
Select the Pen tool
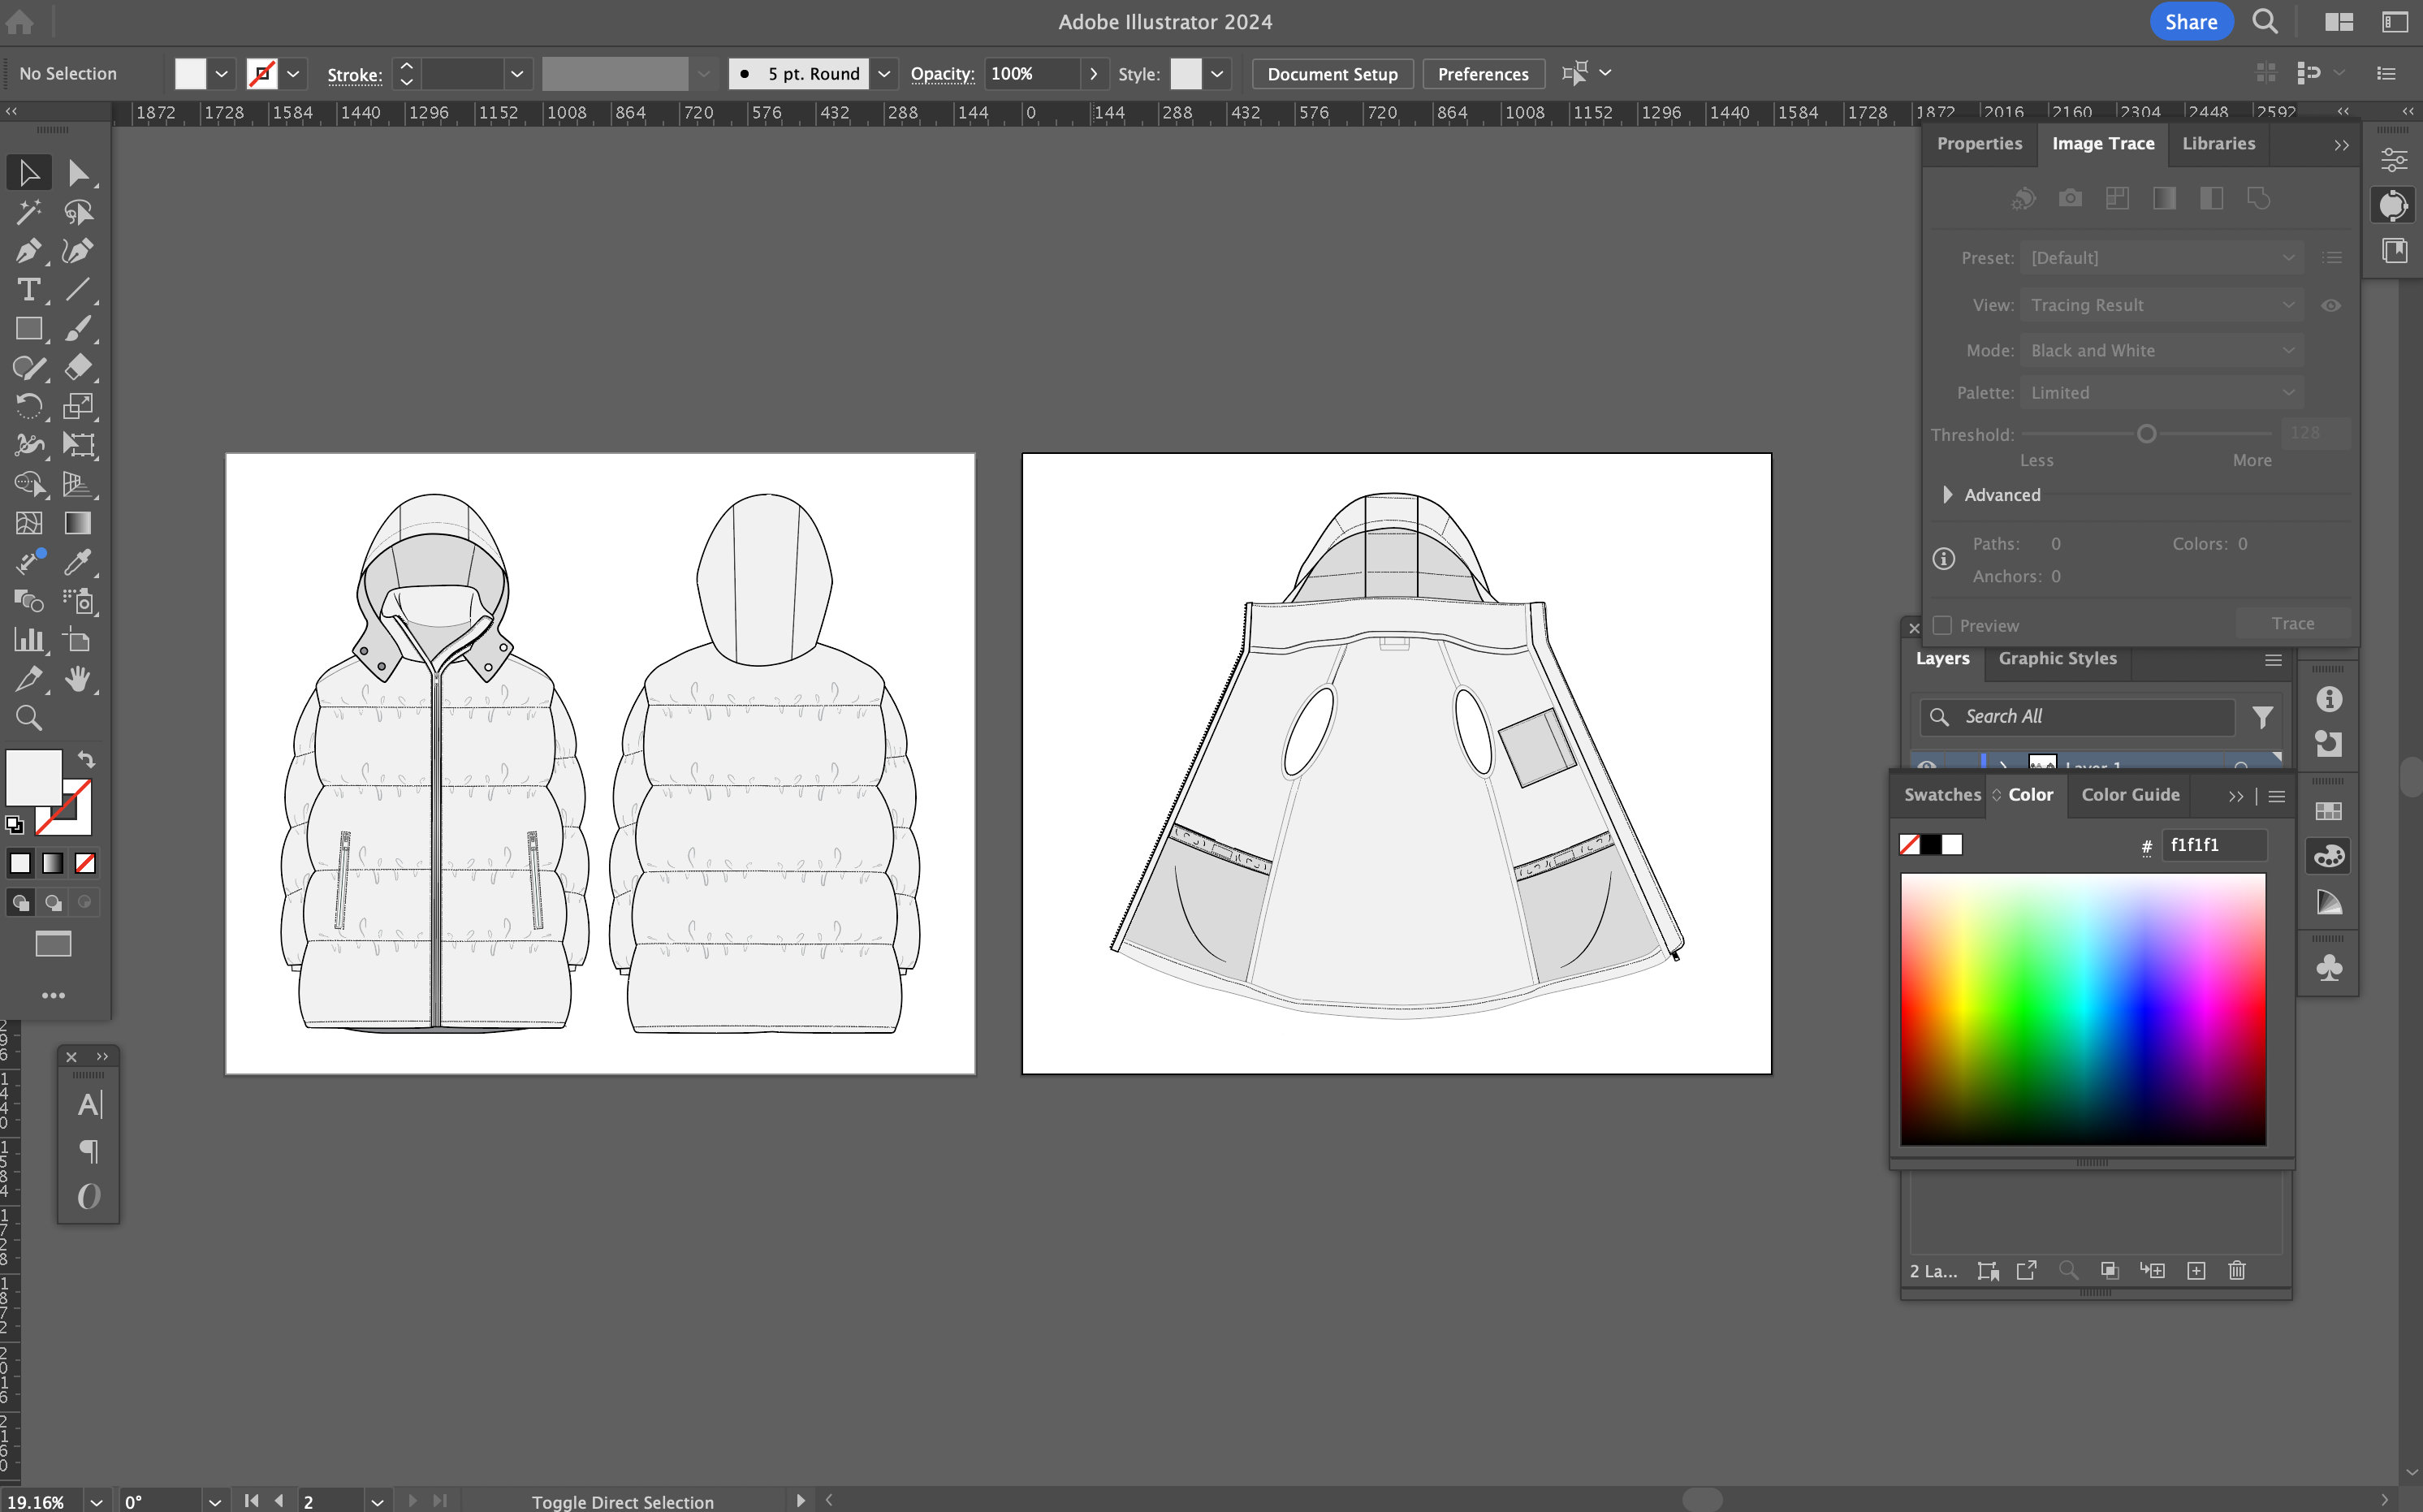[29, 251]
